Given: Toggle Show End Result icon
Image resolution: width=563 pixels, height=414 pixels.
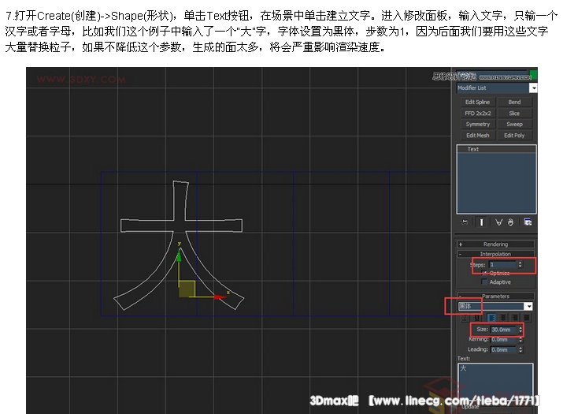Looking at the screenshot, I should (481, 222).
